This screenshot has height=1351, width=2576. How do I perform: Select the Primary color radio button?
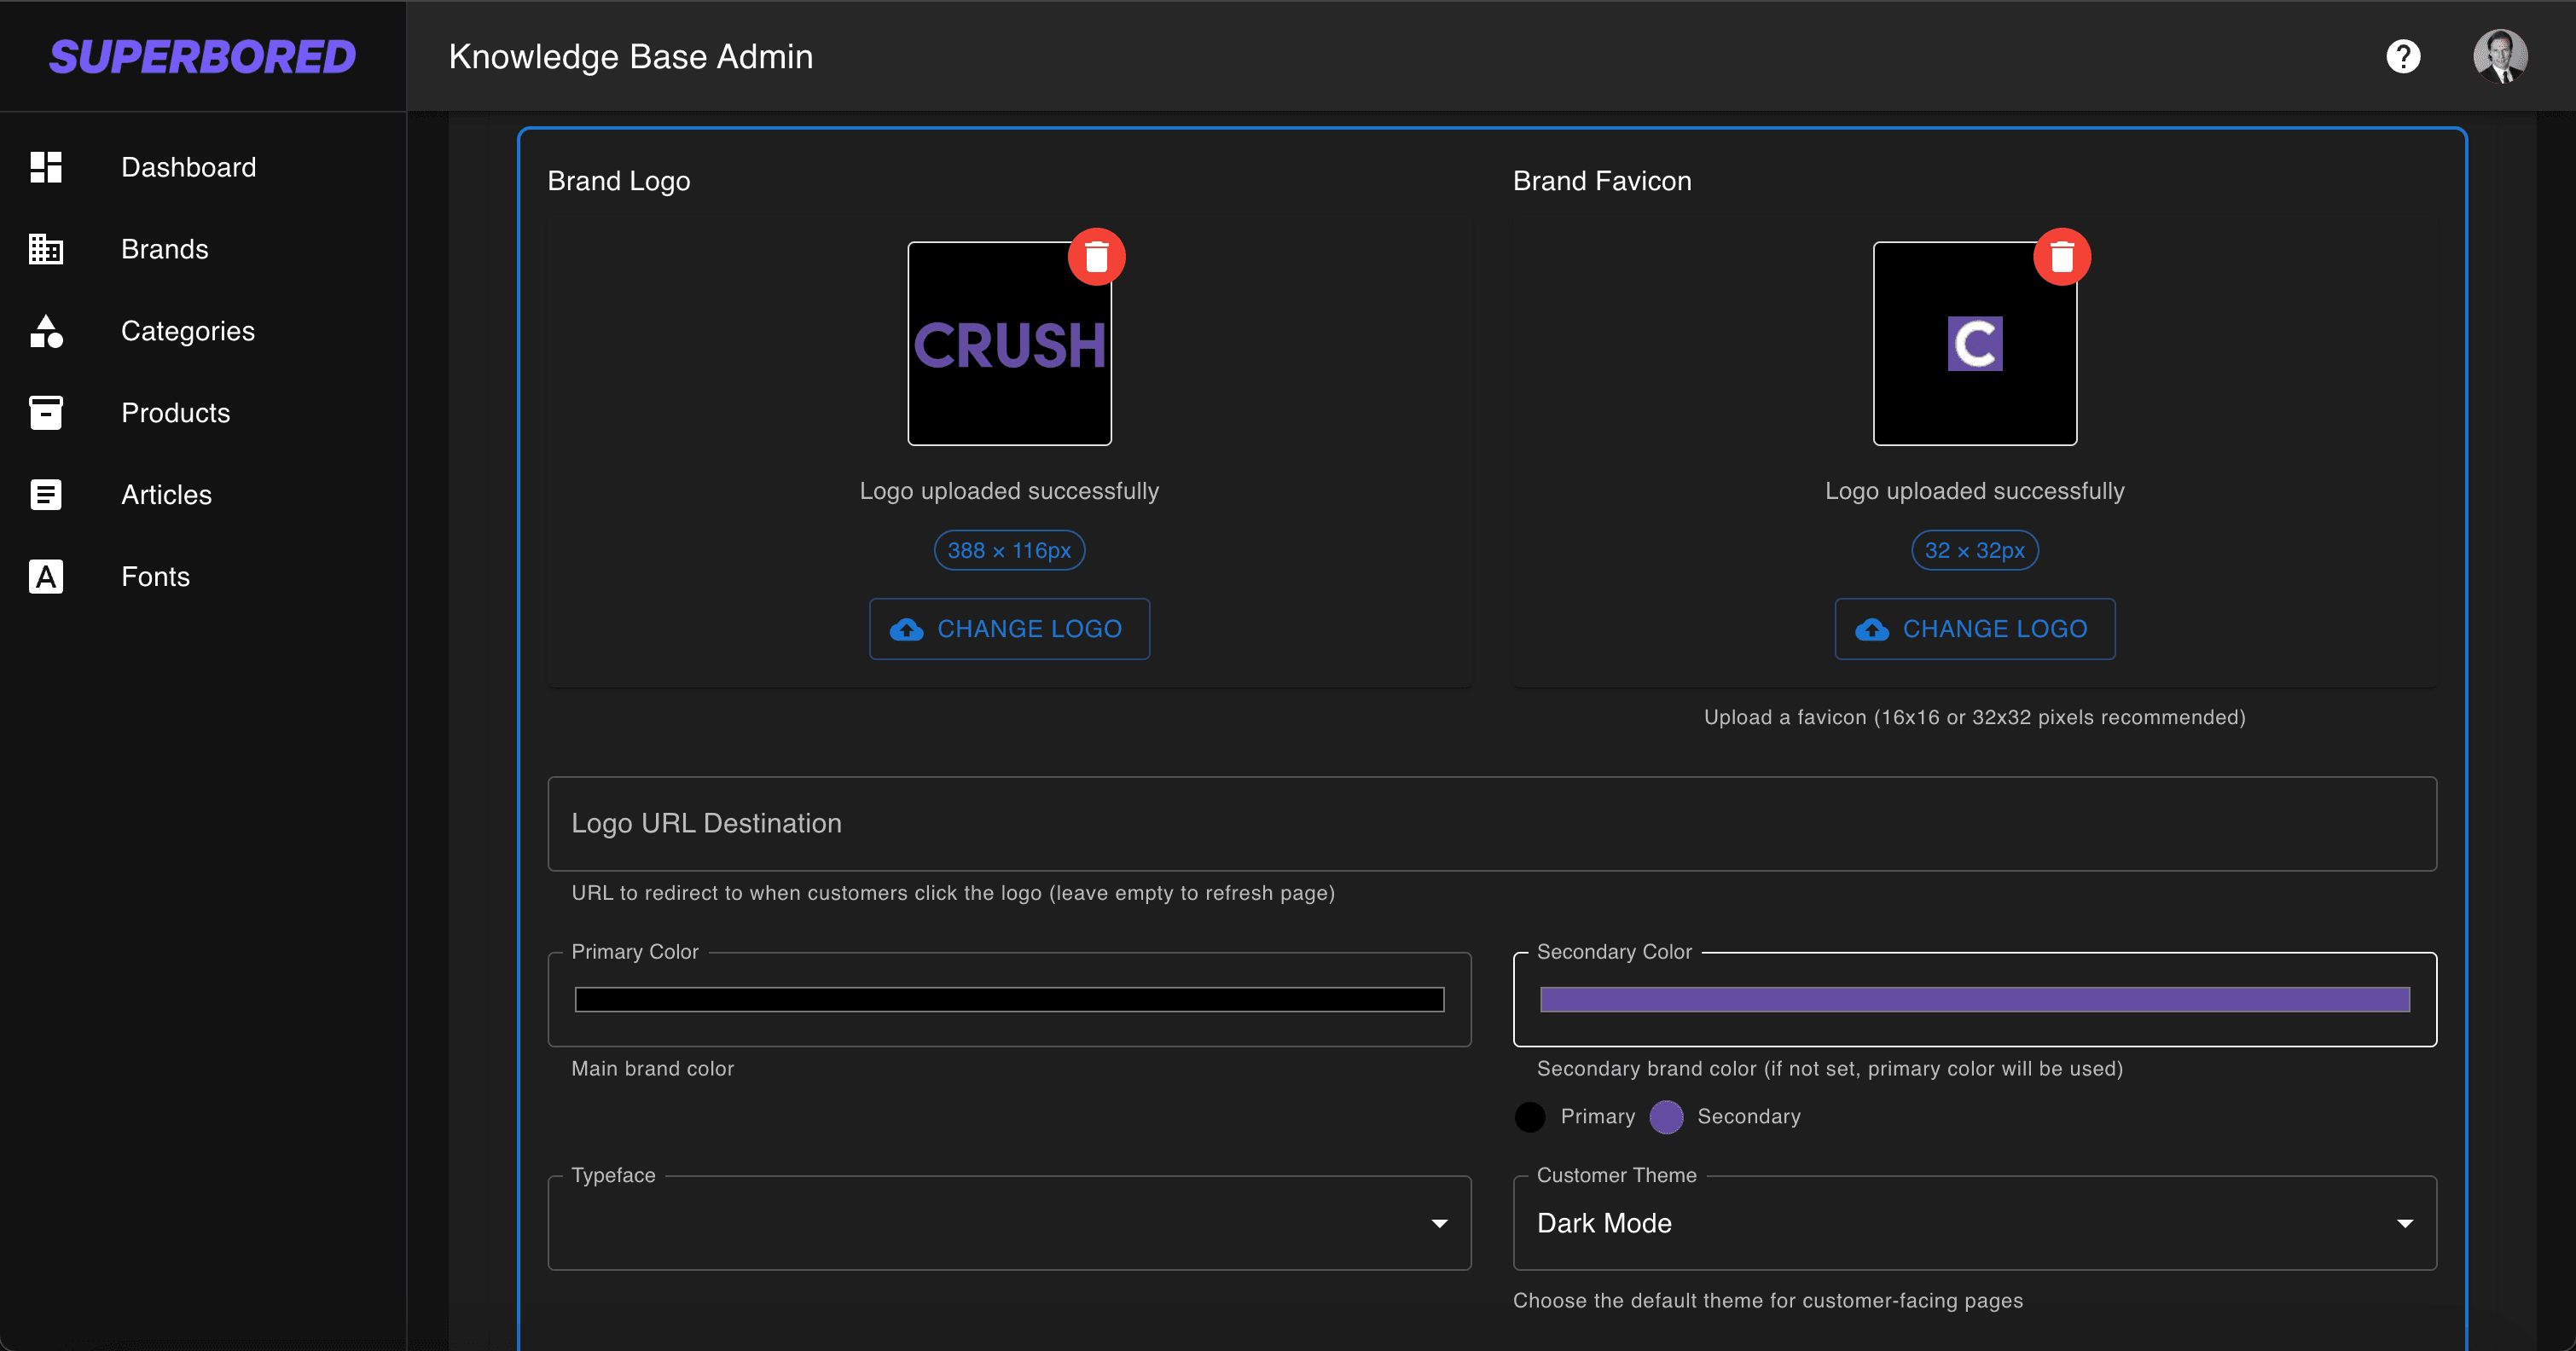pos(1529,1117)
